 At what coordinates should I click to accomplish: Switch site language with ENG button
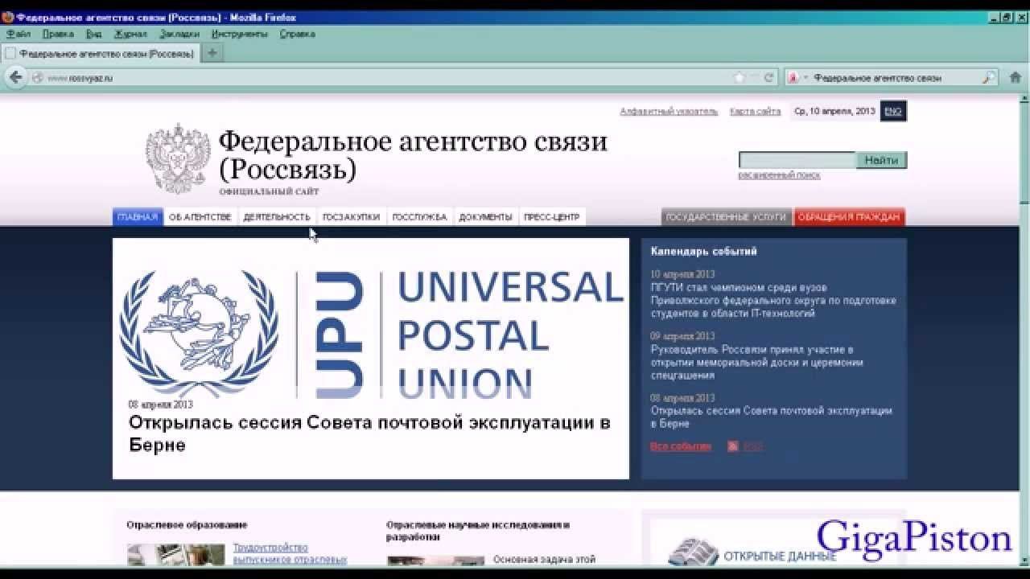(x=893, y=112)
